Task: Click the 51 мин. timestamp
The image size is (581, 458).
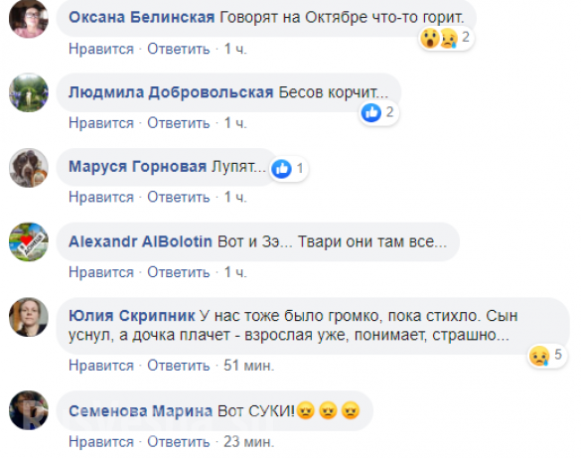Action: click(x=248, y=366)
